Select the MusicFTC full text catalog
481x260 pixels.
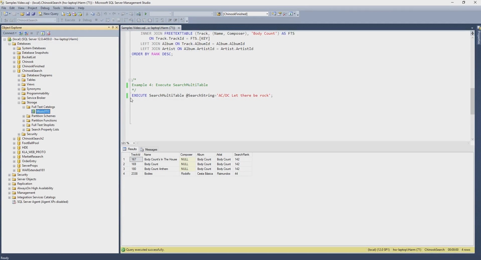coord(43,111)
